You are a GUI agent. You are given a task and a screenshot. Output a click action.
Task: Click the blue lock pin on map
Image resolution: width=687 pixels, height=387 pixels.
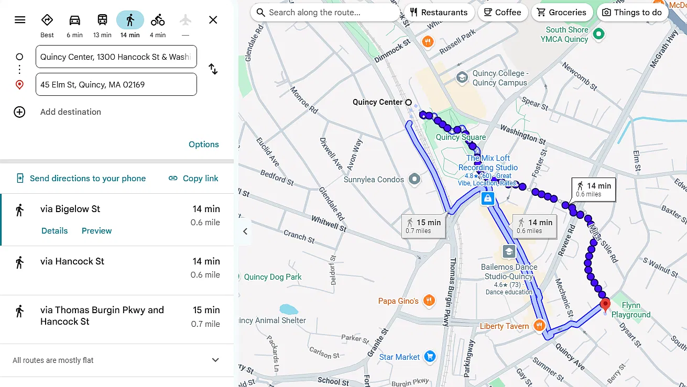488,198
